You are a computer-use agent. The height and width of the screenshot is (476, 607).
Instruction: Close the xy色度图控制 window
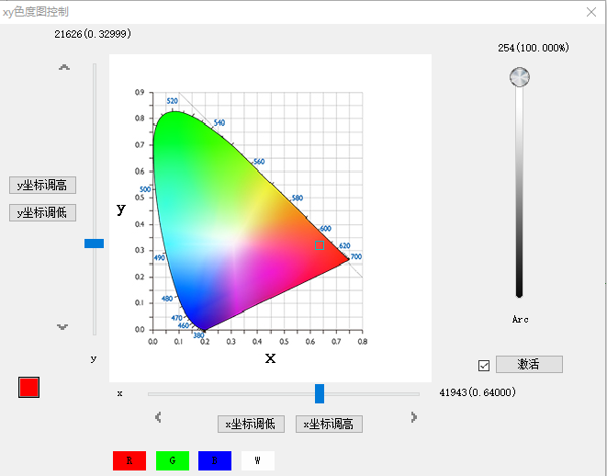click(x=590, y=11)
